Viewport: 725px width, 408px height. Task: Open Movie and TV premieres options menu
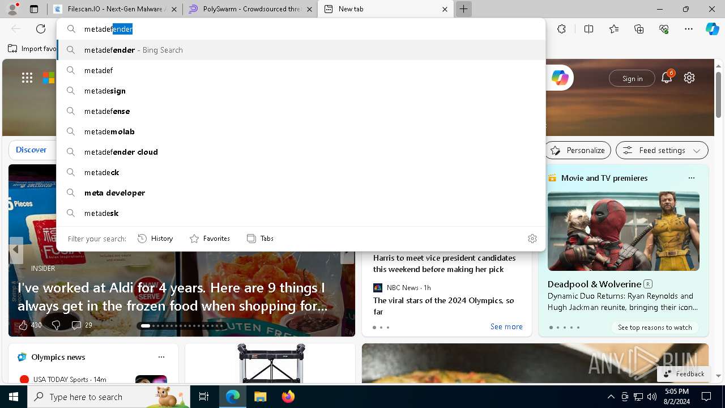point(692,178)
